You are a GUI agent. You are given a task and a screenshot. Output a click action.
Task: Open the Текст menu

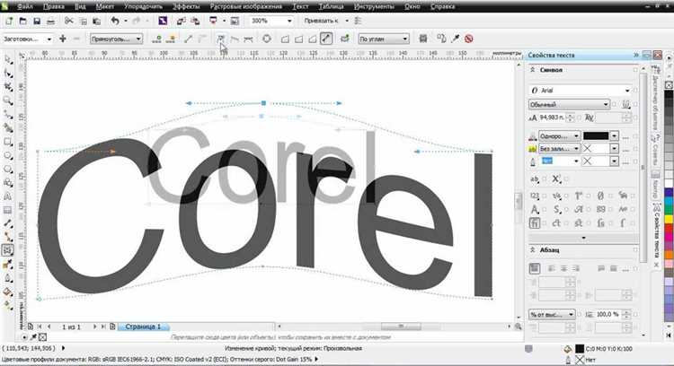(x=300, y=6)
